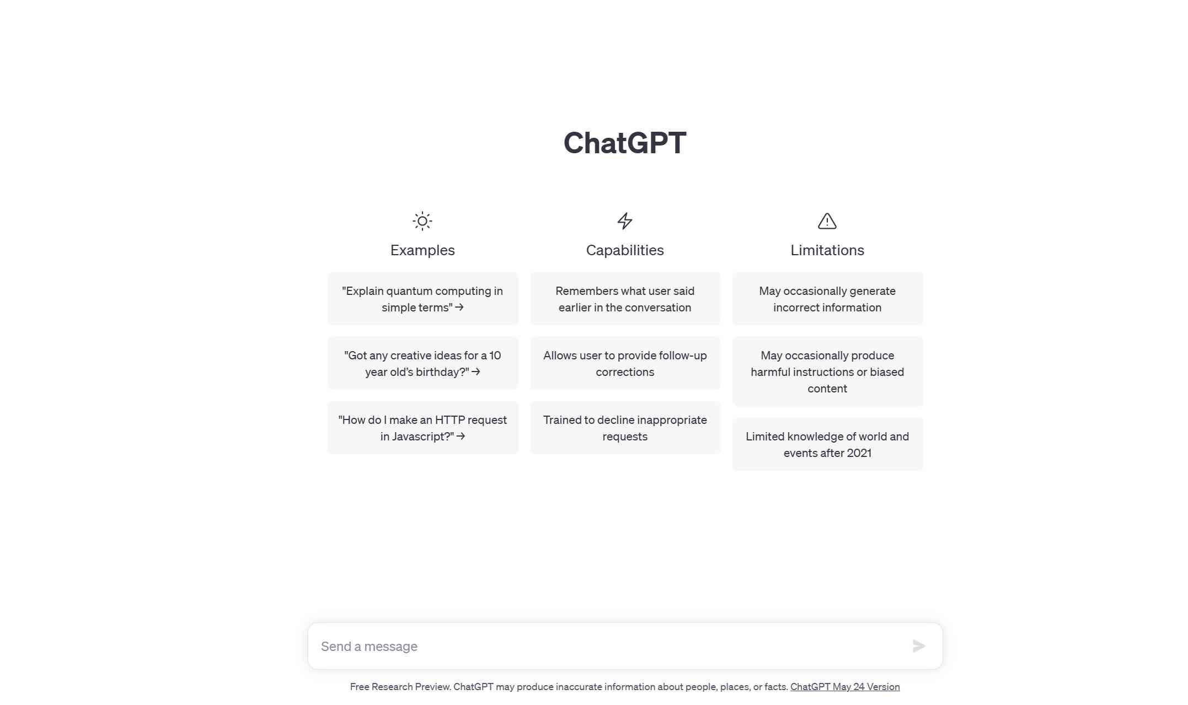The width and height of the screenshot is (1188, 705).
Task: Click the warning triangle/Limitations icon
Action: [x=828, y=220]
